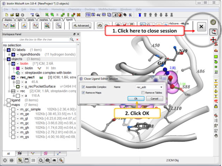Screen dimensions: 222x166
Task: Collapse the objects tree node
Action: click(5, 59)
